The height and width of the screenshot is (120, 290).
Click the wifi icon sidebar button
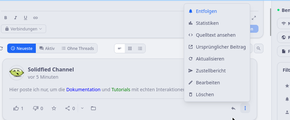(283, 23)
